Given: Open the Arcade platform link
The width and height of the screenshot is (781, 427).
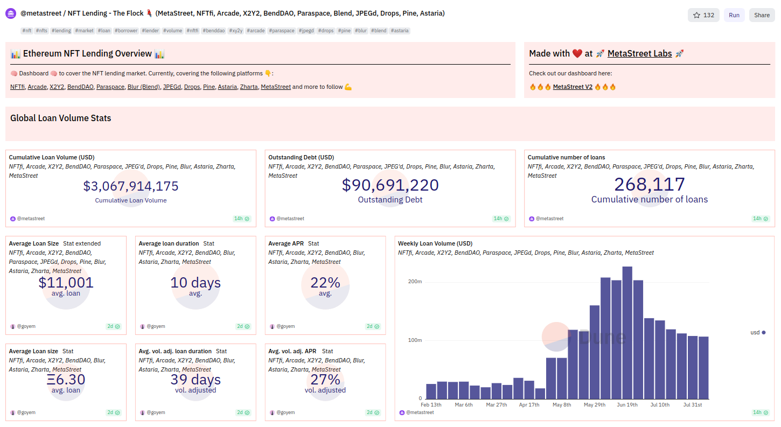Looking at the screenshot, I should tap(37, 87).
